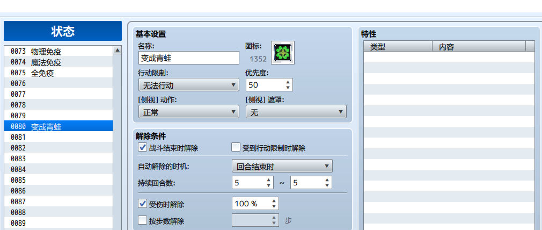The width and height of the screenshot is (542, 230).
Task: Click the 内容 column header in 特性
Action: (479, 46)
